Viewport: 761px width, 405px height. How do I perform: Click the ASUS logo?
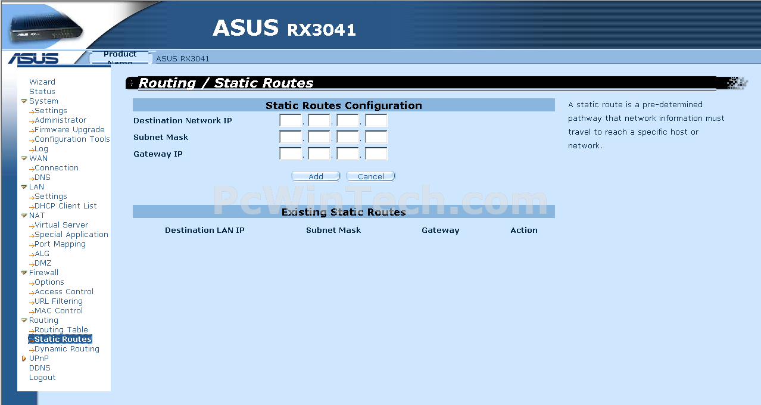(x=34, y=58)
